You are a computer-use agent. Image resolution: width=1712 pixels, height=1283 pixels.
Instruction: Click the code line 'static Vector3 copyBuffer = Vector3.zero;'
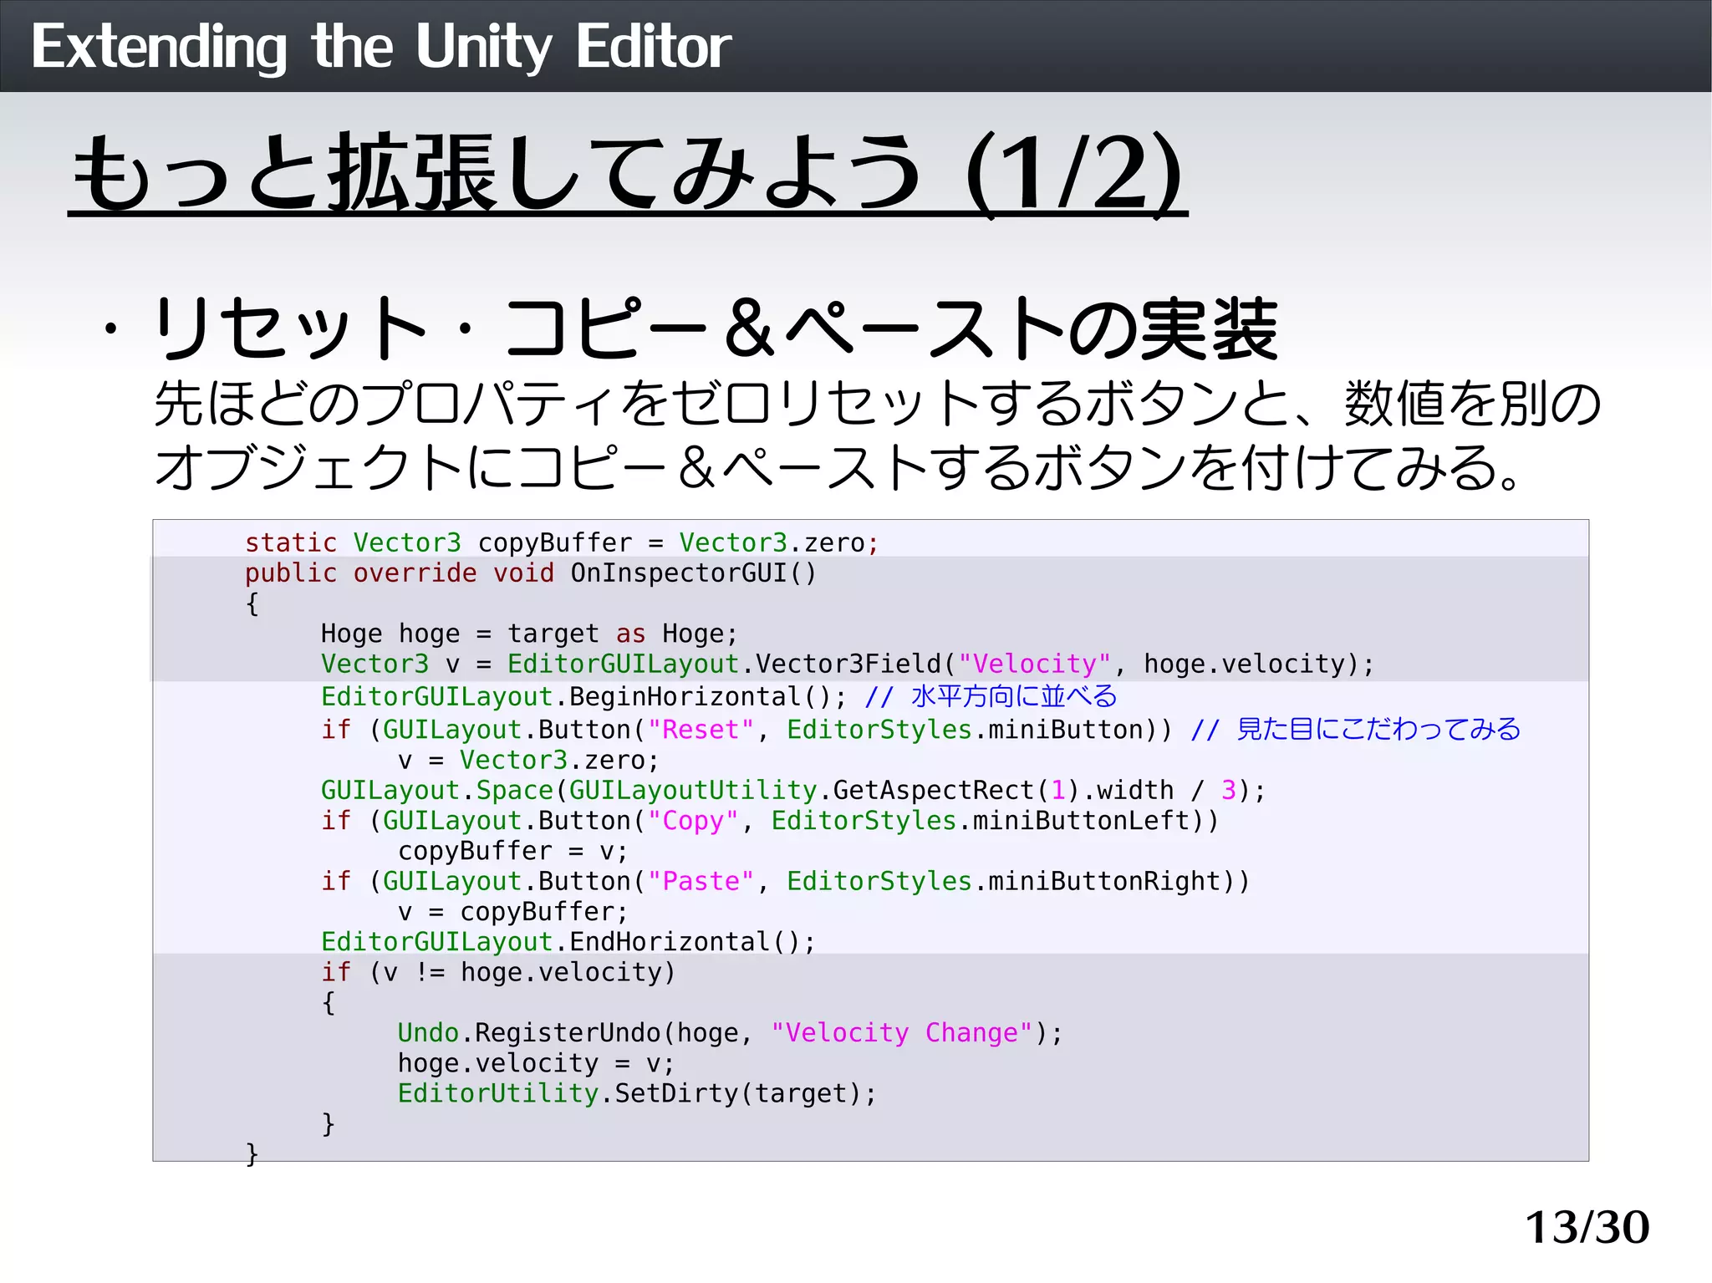click(562, 543)
